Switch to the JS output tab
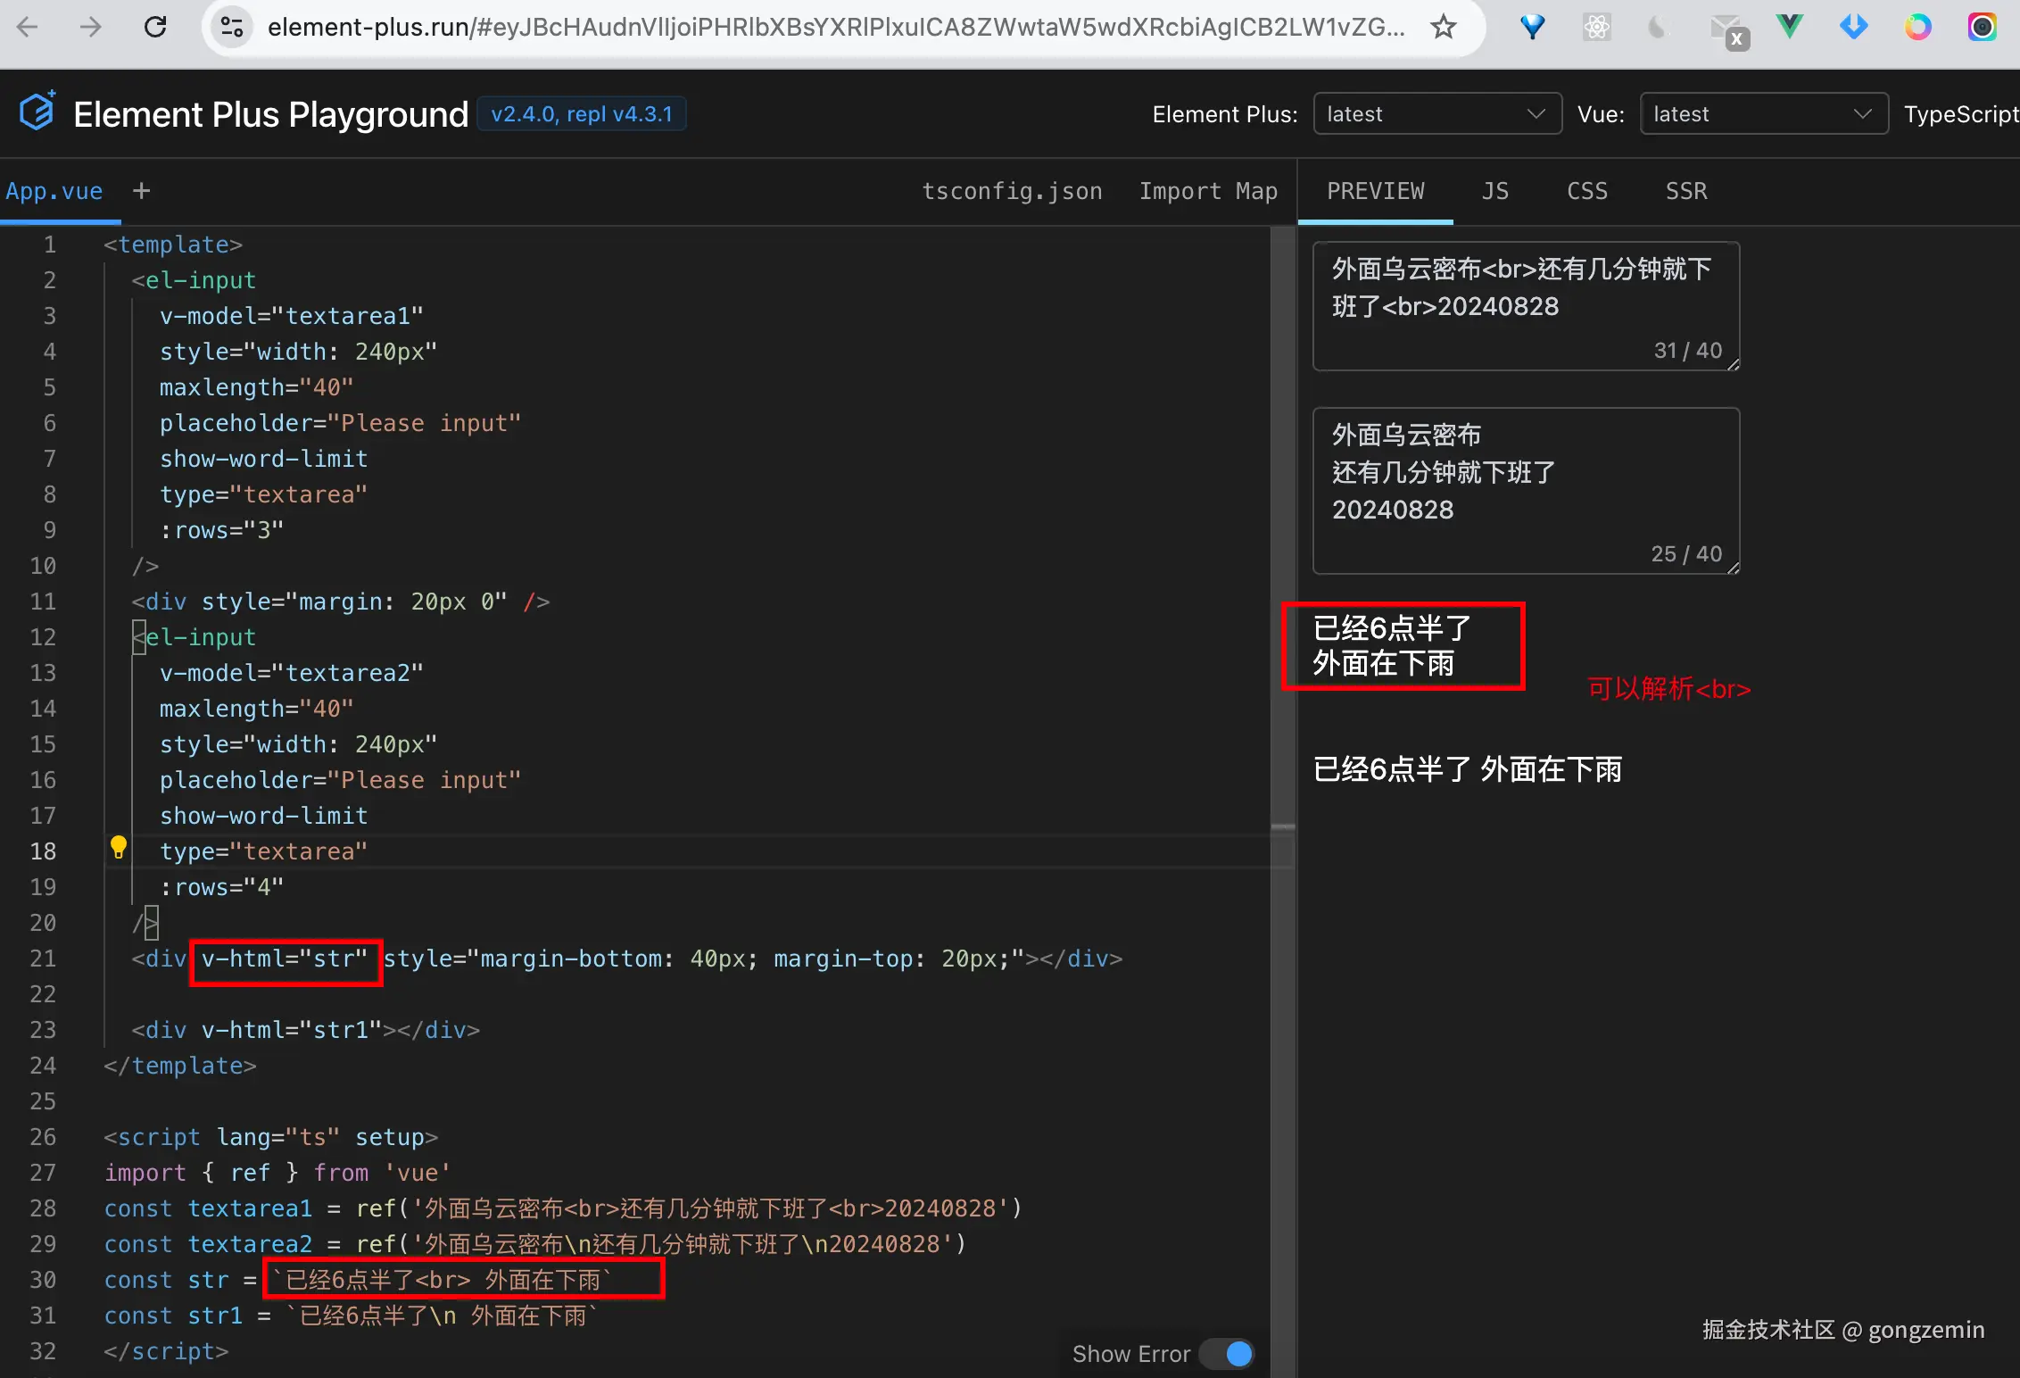This screenshot has height=1378, width=2020. coord(1495,191)
